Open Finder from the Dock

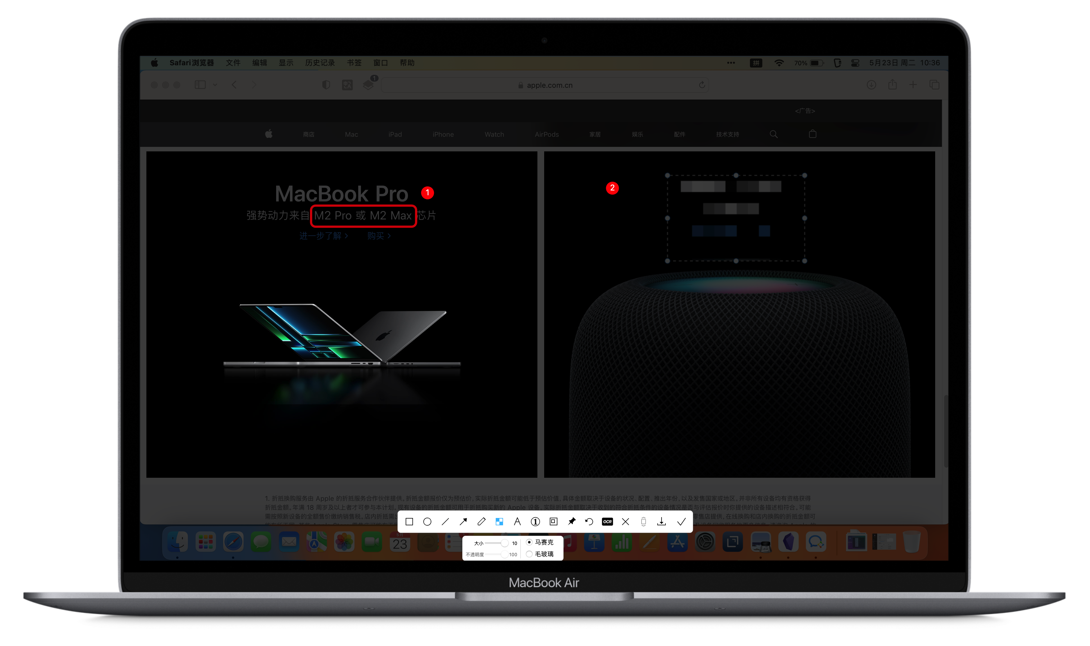click(x=178, y=542)
